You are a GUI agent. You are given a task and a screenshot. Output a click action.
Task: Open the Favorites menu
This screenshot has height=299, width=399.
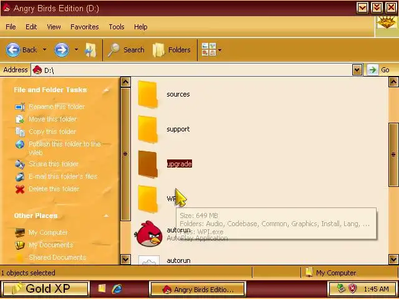(x=85, y=27)
